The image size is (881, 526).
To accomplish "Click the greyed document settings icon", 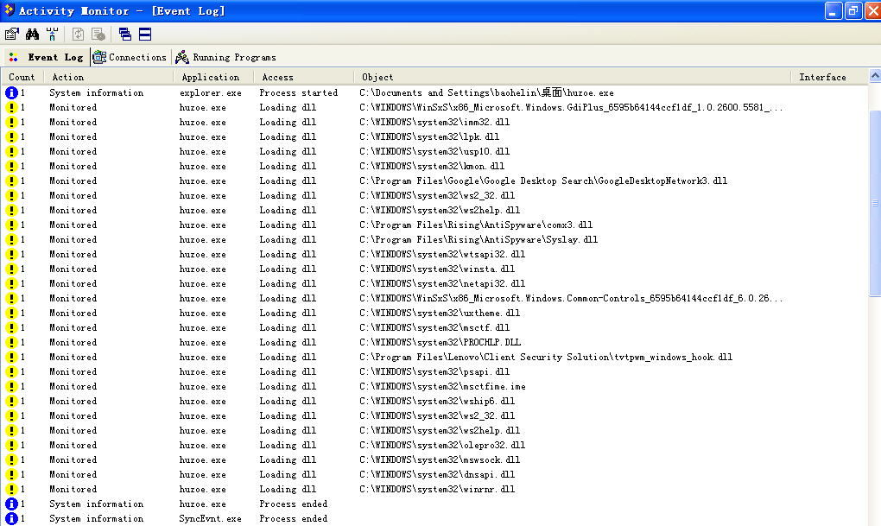I will click(x=98, y=35).
